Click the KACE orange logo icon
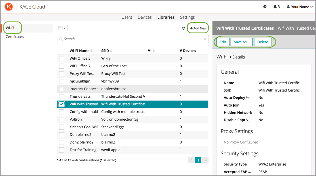The width and height of the screenshot is (316, 176). 9,7
